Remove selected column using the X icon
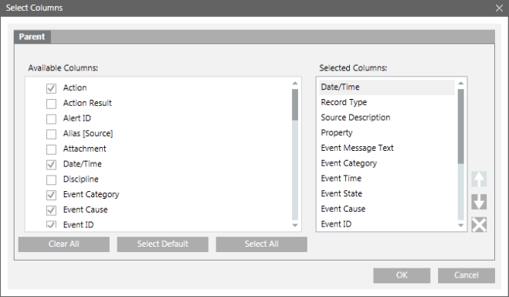Image resolution: width=509 pixels, height=297 pixels. pos(479,224)
